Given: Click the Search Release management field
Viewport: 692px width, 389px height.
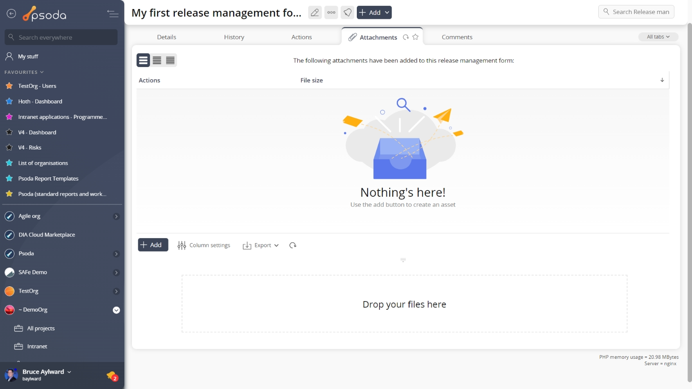Looking at the screenshot, I should pos(636,12).
